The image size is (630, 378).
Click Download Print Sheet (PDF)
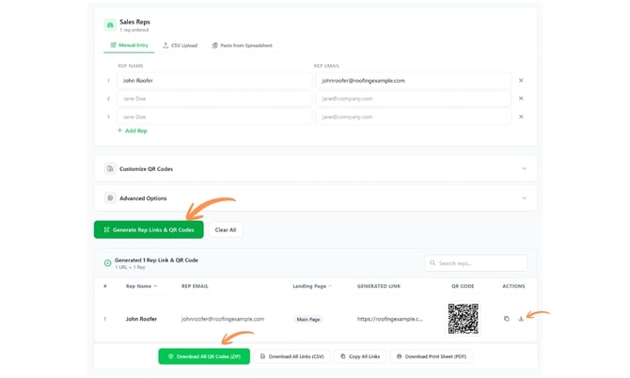pos(434,357)
